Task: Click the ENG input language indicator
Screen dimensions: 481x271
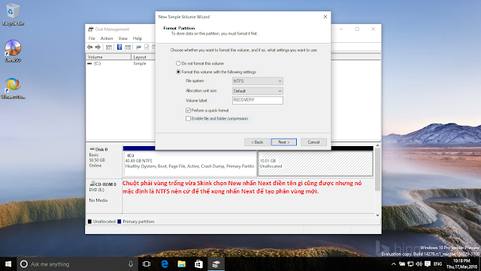Action: point(437,264)
